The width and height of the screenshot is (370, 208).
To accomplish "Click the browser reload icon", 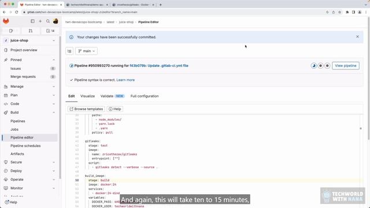I will 17,12.
